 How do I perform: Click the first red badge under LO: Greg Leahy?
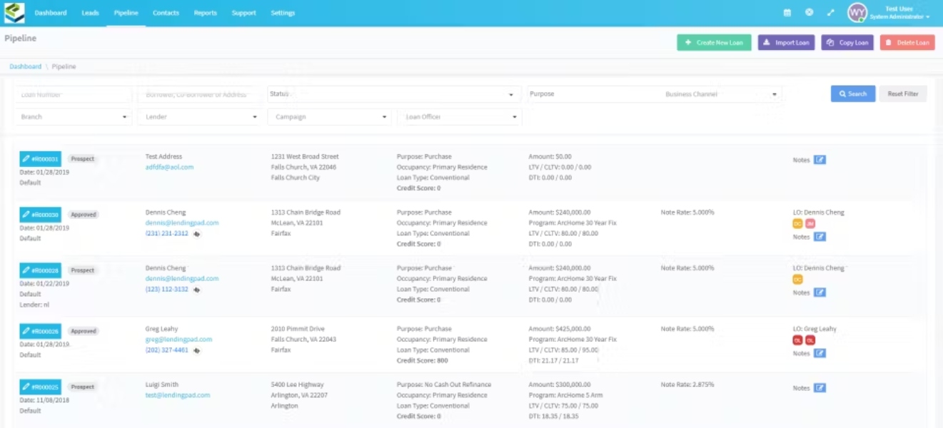pyautogui.click(x=797, y=340)
